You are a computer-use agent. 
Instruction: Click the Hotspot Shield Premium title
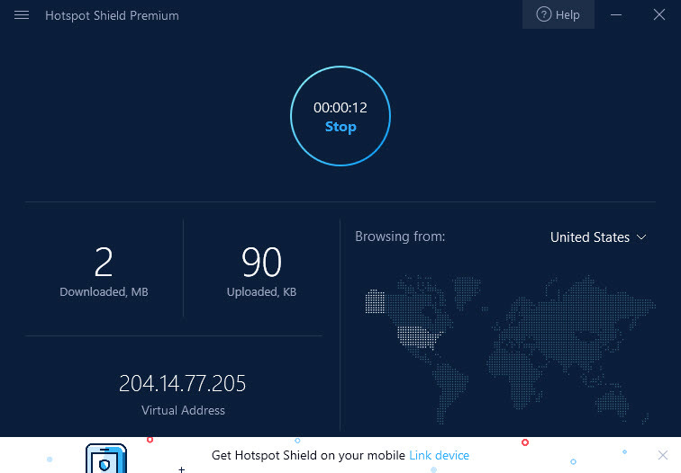pyautogui.click(x=112, y=15)
